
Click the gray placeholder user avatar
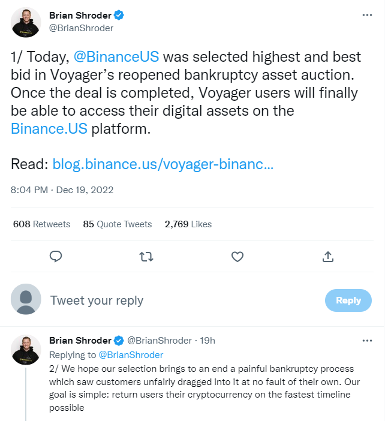point(26,299)
